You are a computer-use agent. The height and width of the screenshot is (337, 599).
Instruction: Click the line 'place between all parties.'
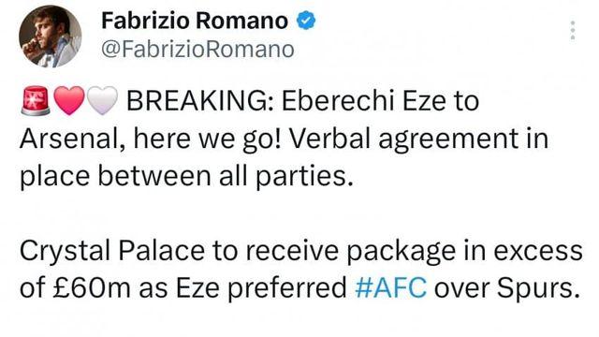(x=186, y=177)
